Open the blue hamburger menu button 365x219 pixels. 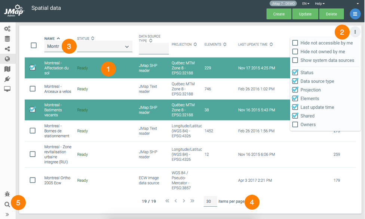(x=355, y=14)
